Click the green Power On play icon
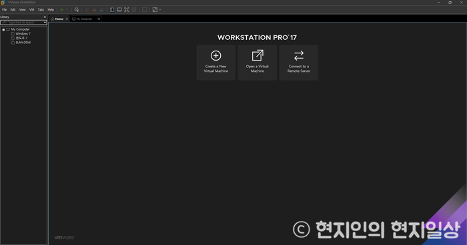467x245 pixels. 62,9
